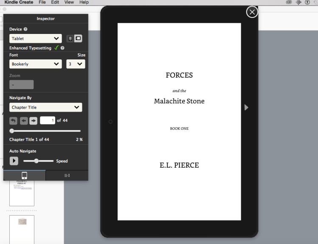Open the Navigate By Chapter Title dropdown

coord(46,107)
